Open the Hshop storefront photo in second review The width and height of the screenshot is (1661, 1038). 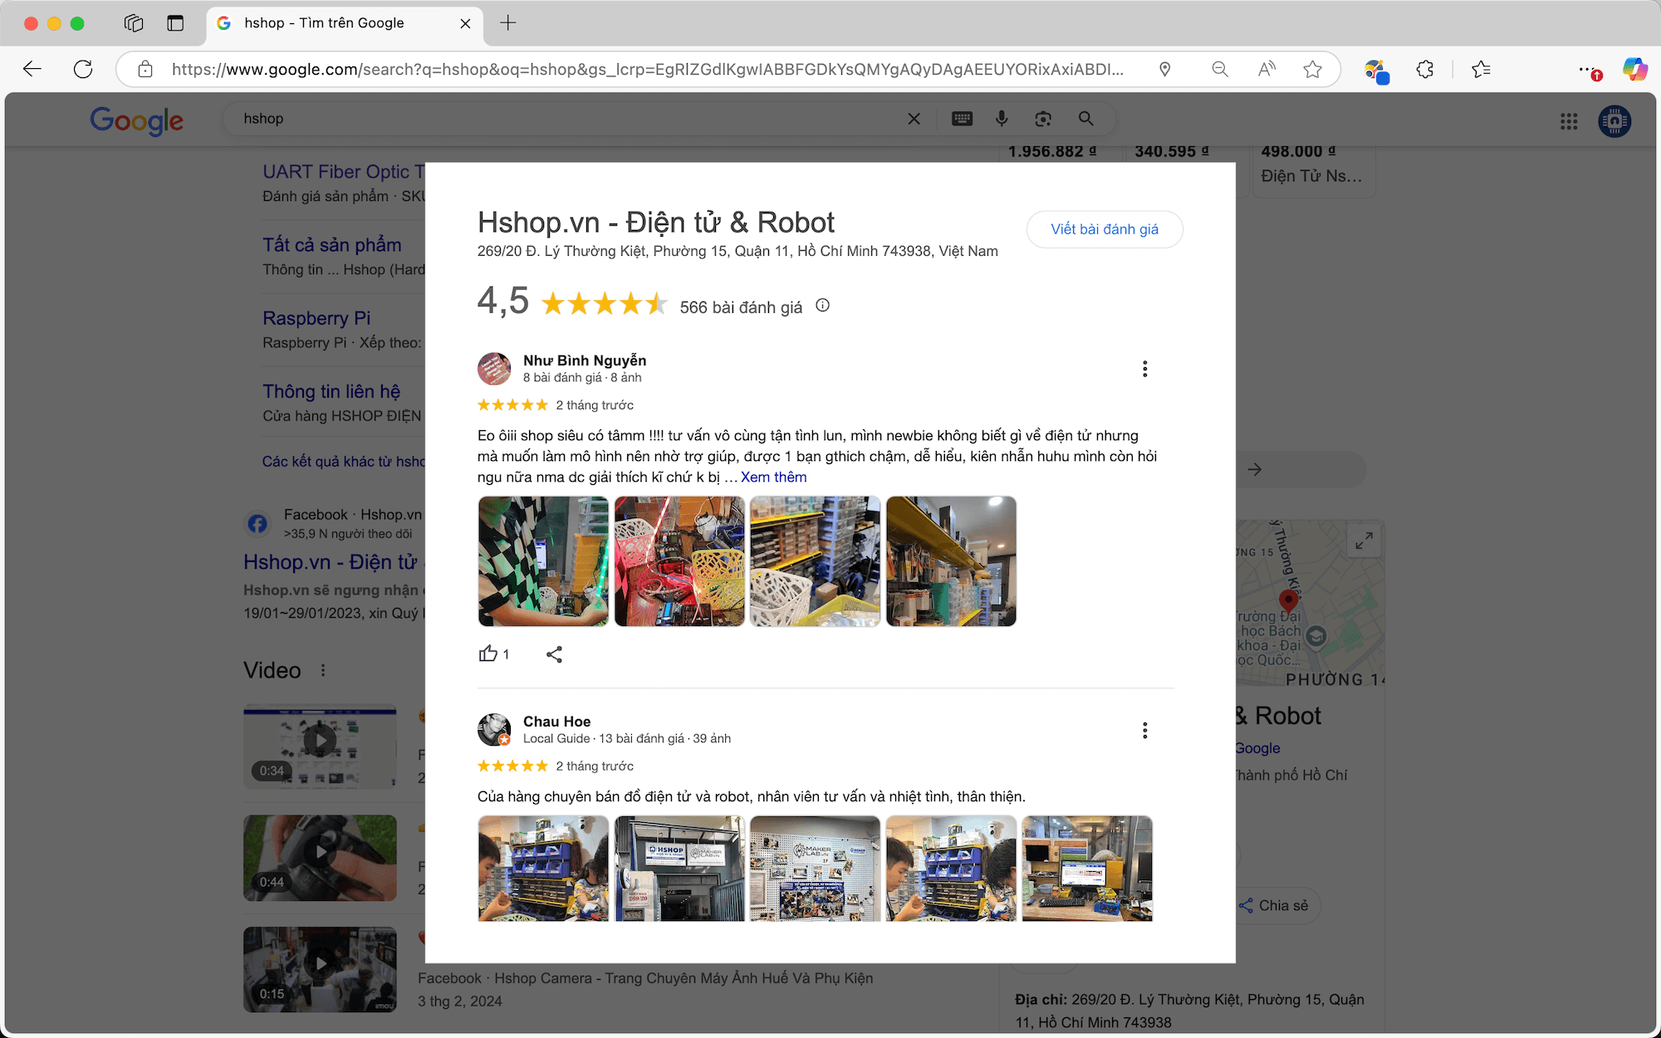[x=679, y=869]
